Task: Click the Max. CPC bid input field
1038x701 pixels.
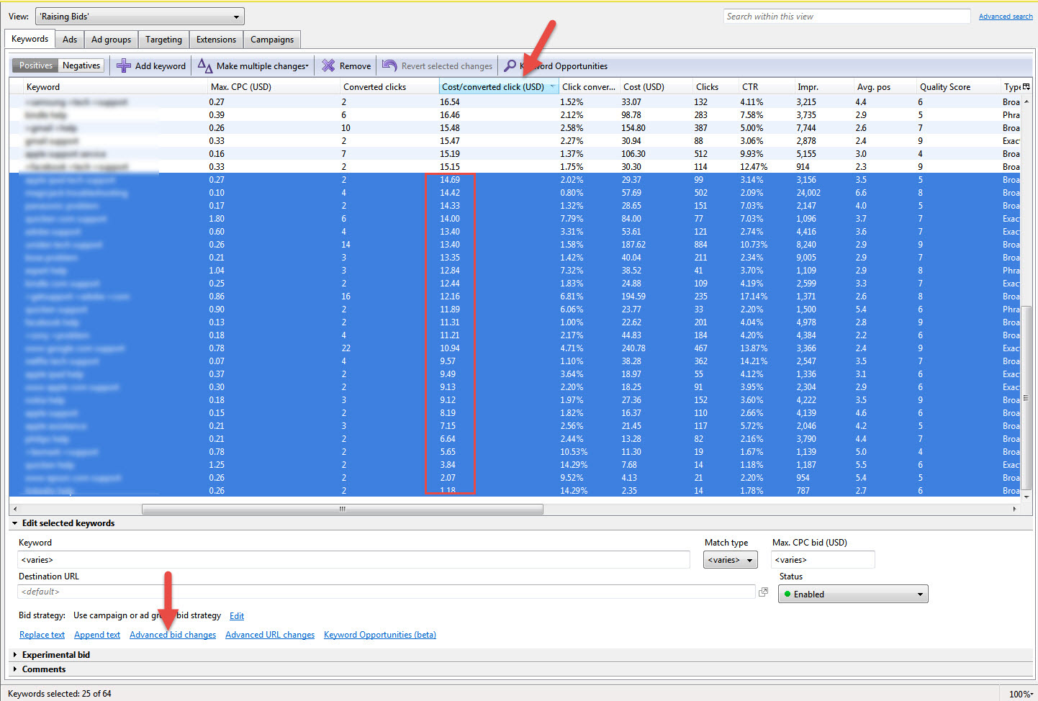Action: [x=822, y=560]
